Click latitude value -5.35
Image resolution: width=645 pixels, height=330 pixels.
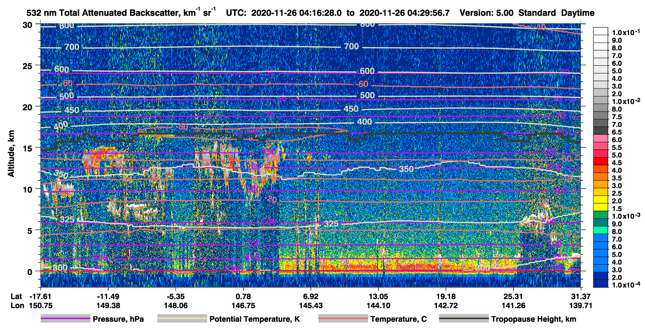176,297
